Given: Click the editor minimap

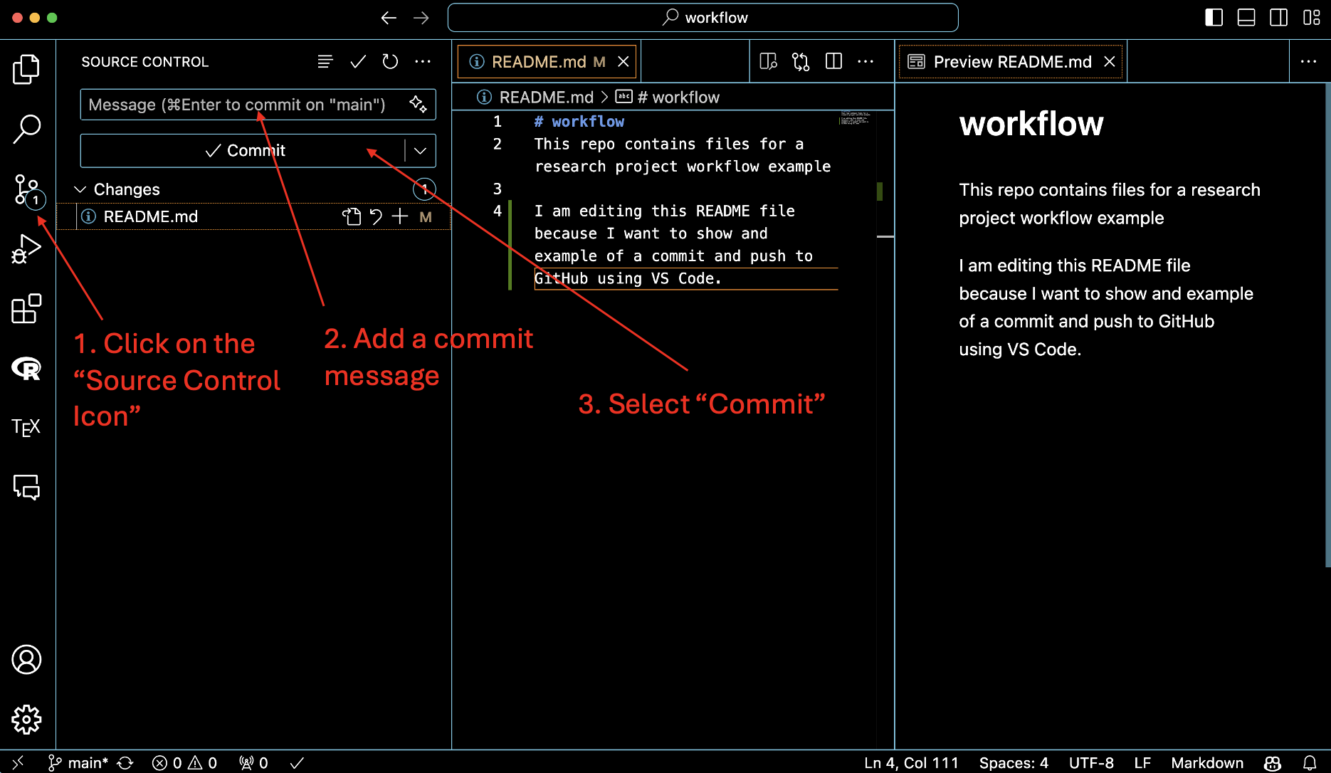Looking at the screenshot, I should pos(855,118).
